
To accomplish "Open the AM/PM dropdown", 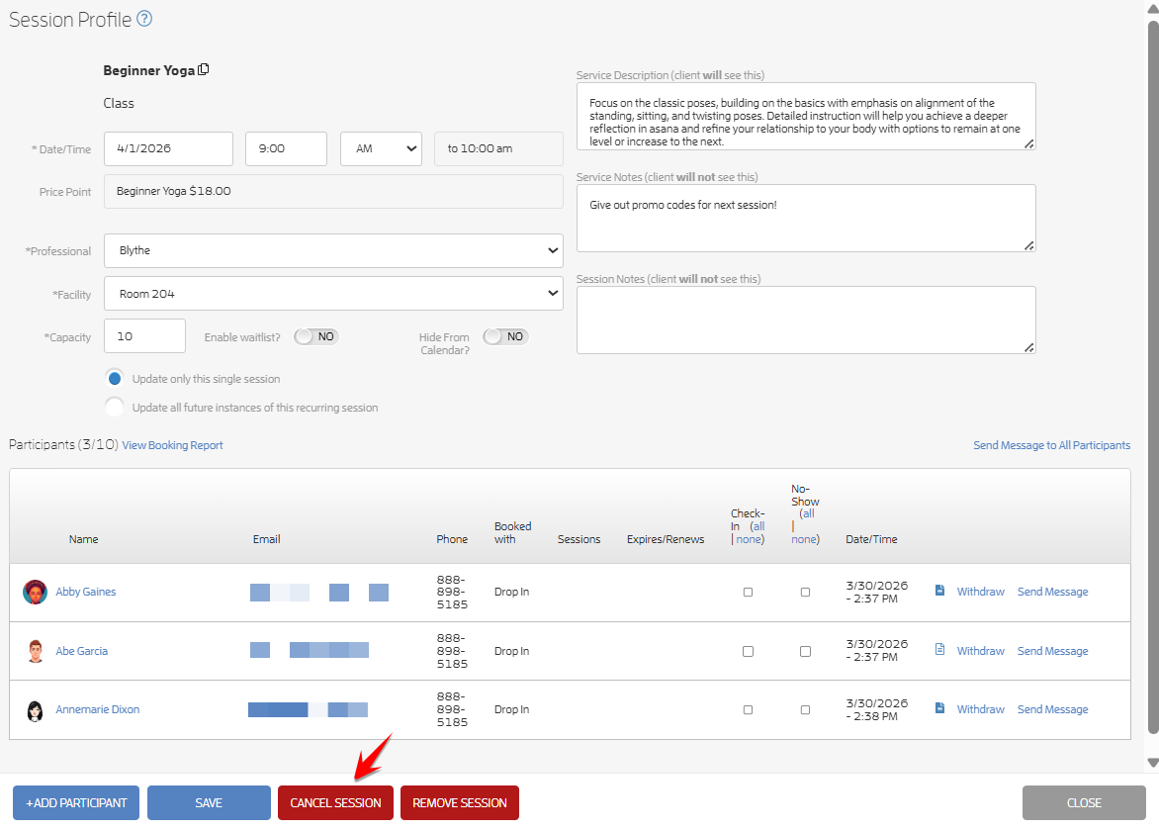I will click(x=381, y=148).
